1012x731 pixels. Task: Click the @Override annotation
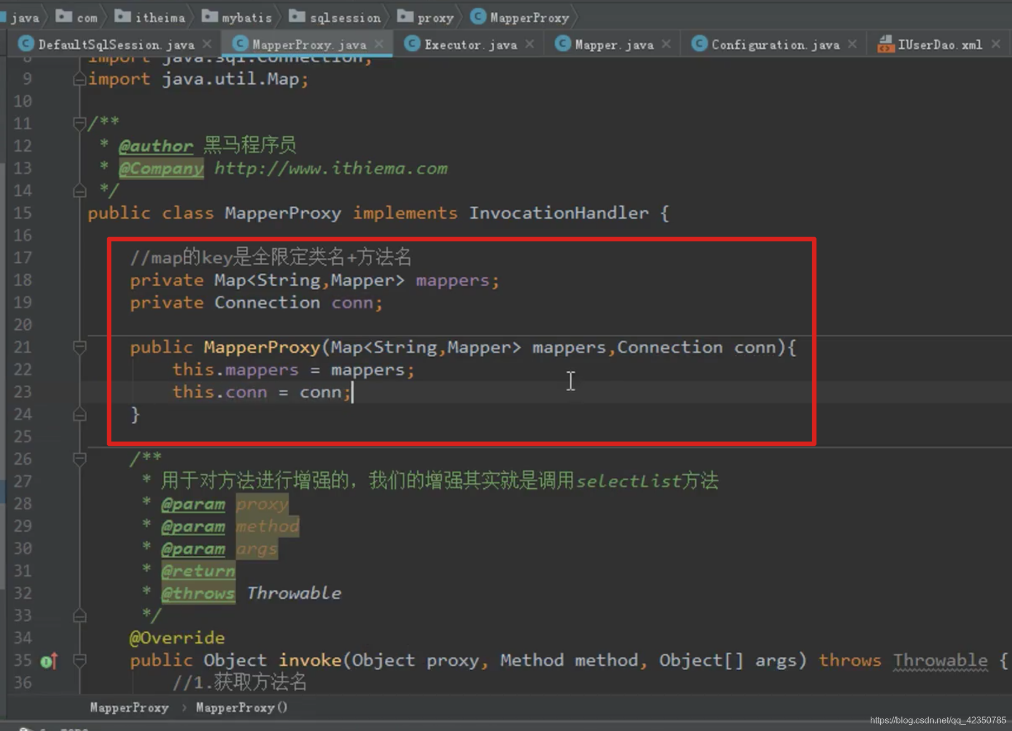(x=177, y=638)
